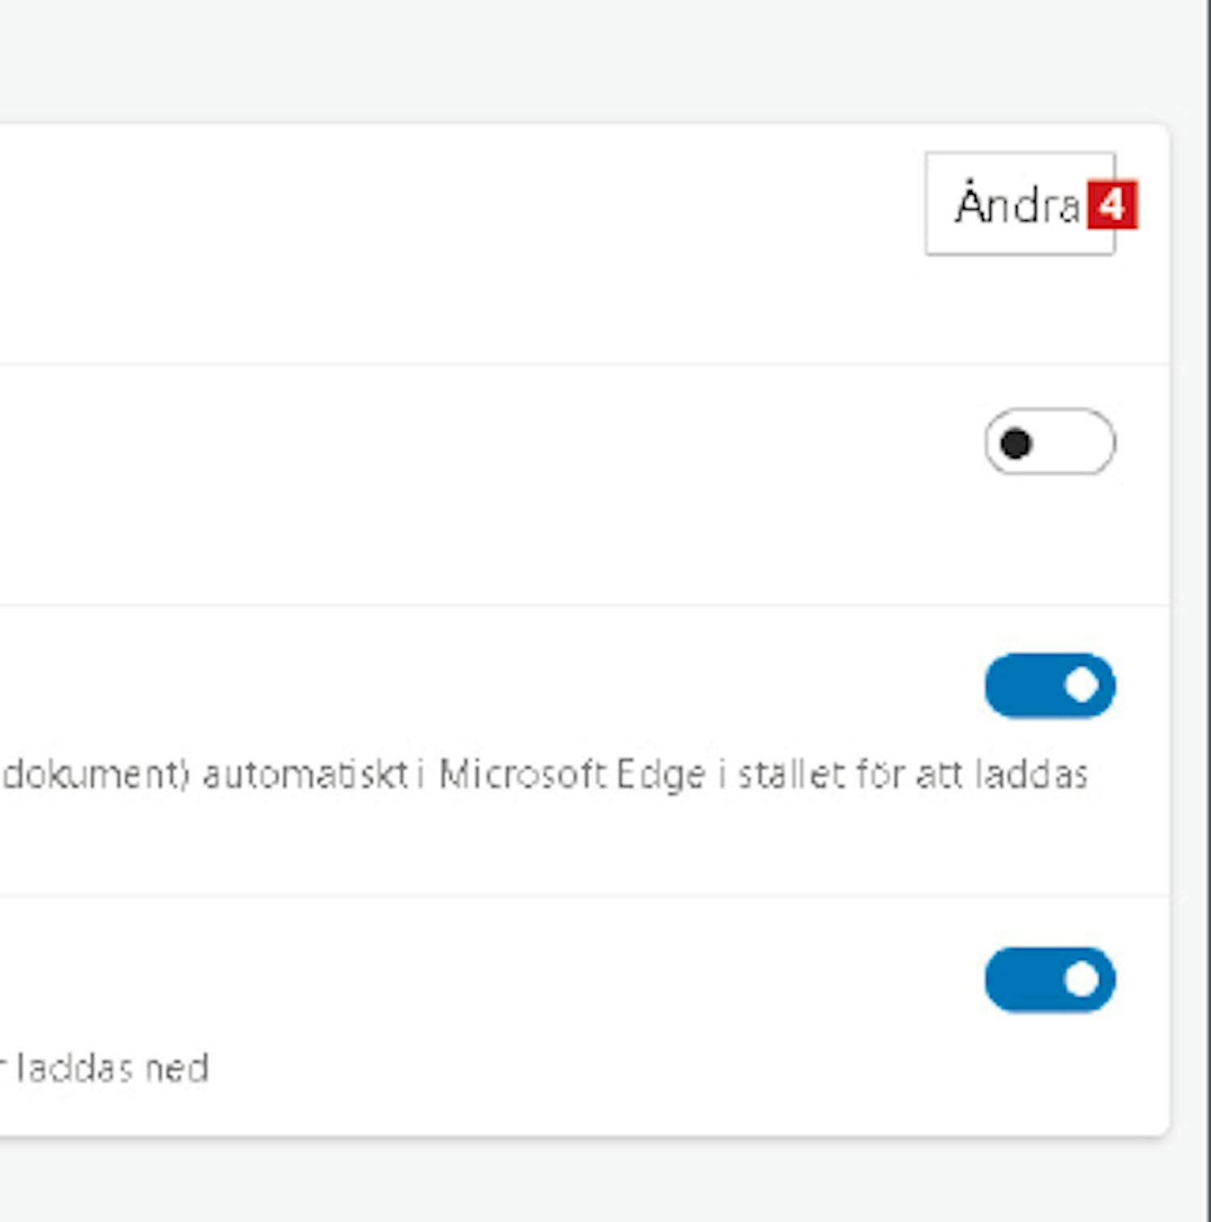Click the black knob of the off toggle
The height and width of the screenshot is (1222, 1211).
(1016, 443)
